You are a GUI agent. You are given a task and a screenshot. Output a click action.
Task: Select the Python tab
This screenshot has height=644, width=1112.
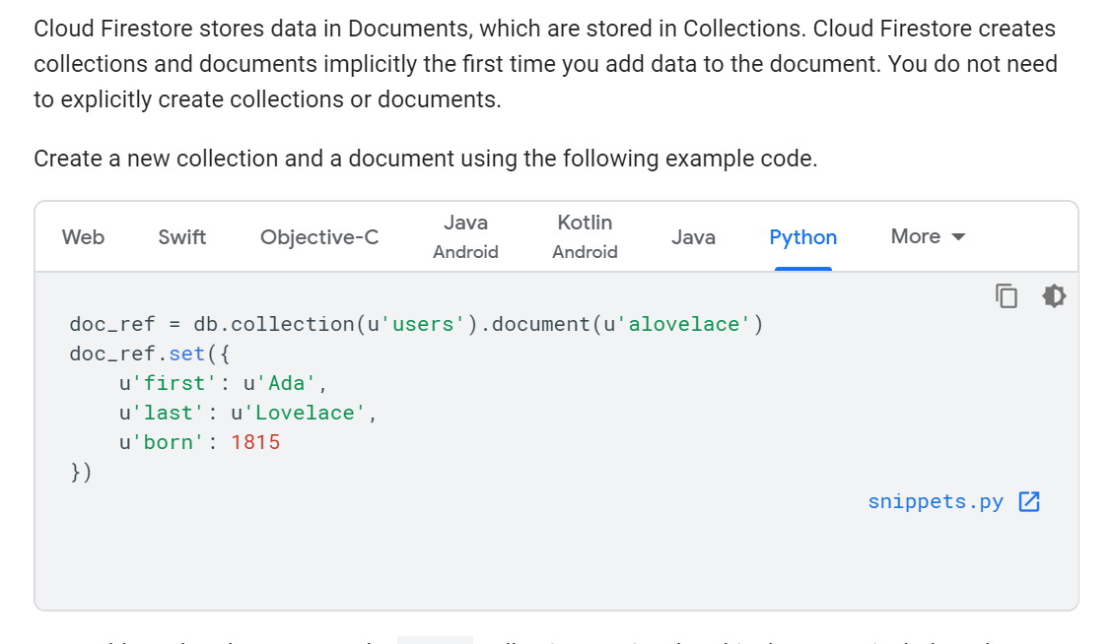pyautogui.click(x=802, y=236)
